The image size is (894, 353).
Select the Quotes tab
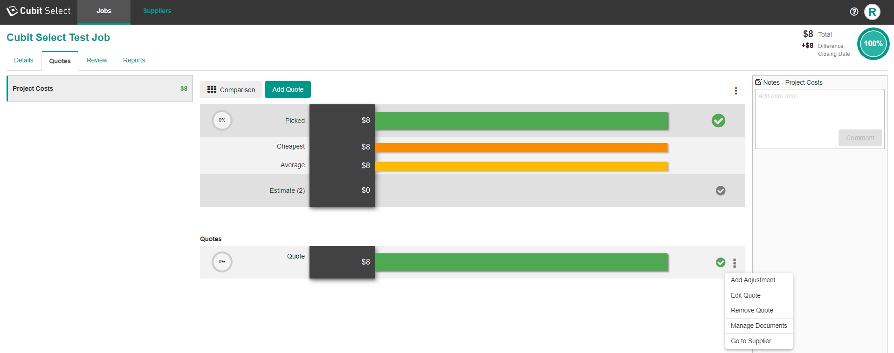pos(60,61)
